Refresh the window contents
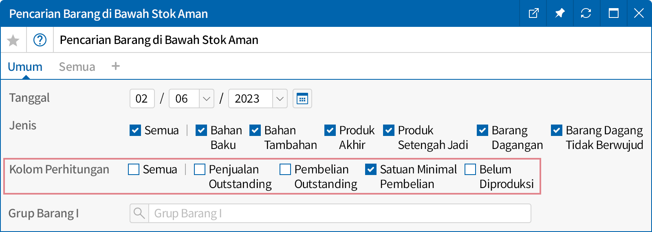 tap(586, 13)
